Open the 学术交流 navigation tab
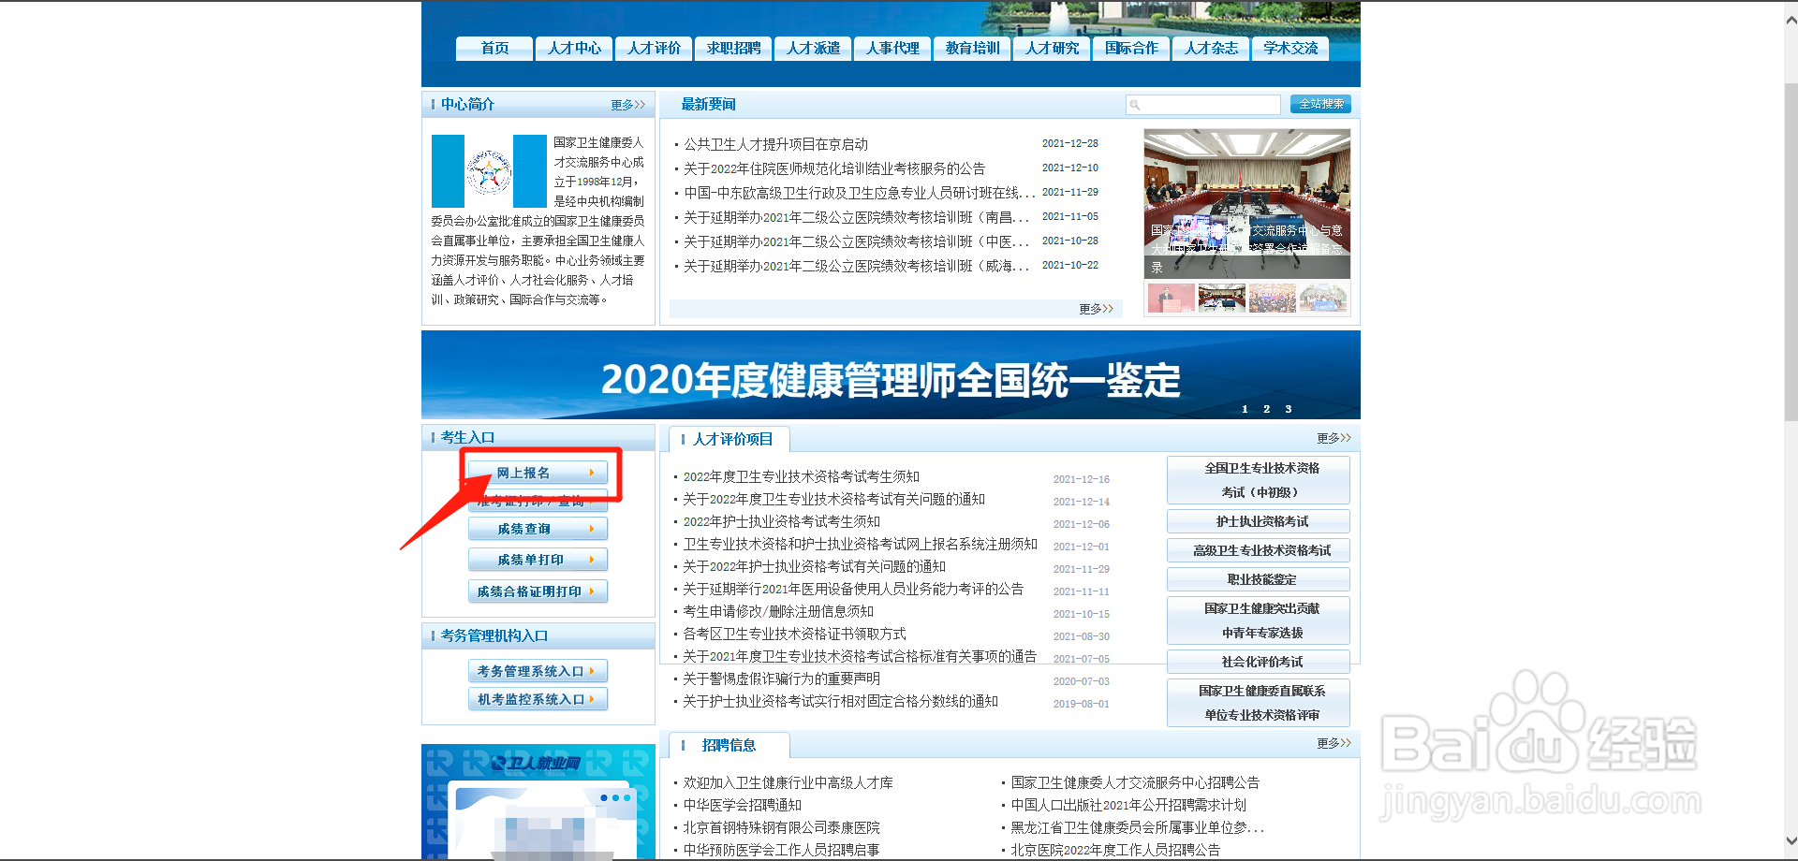Screen dimensions: 1798x861 (x=1290, y=48)
